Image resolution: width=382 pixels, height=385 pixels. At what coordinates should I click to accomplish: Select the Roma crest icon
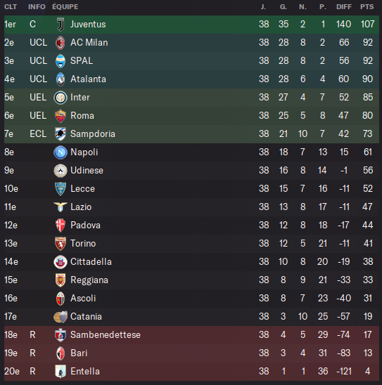coord(61,116)
